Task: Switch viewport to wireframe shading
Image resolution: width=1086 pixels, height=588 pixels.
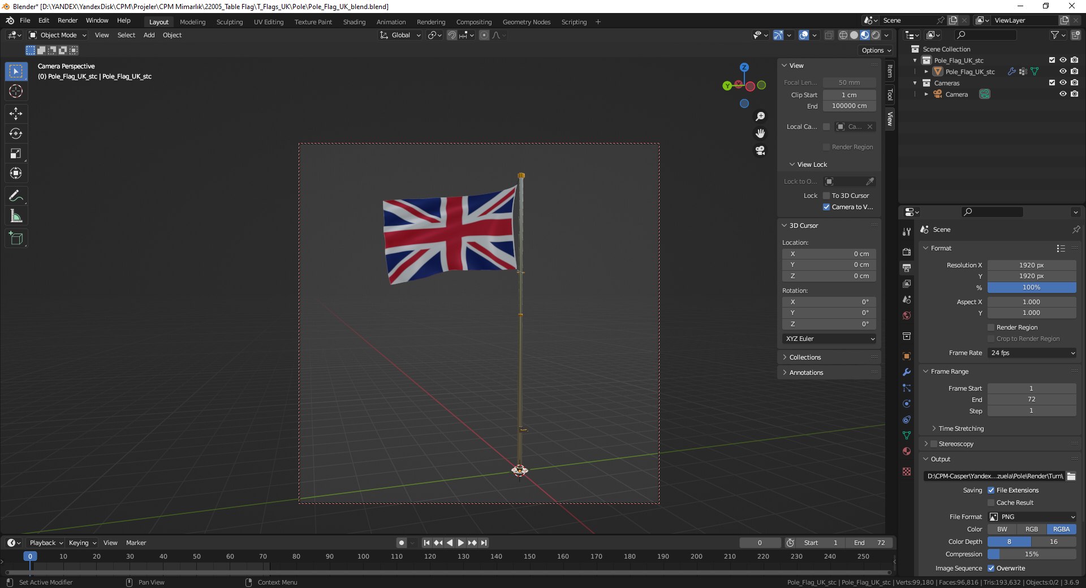Action: point(843,35)
